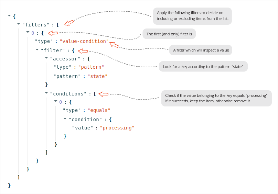Collapse the "filters" array node
The image size is (278, 194).
[x=19, y=24]
